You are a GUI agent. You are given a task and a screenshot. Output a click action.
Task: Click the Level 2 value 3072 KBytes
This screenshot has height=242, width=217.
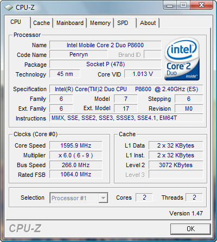(x=176, y=165)
